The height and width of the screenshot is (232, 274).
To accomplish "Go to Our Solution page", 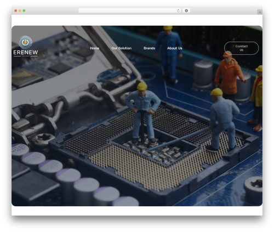I will [x=122, y=48].
